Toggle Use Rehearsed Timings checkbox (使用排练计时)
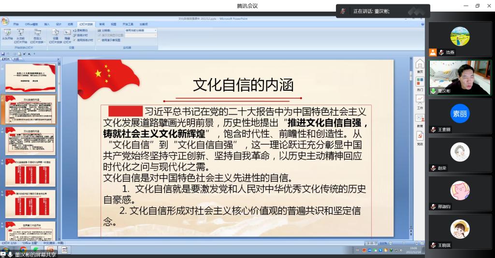Image resolution: width=495 pixels, height=258 pixels. (x=74, y=40)
